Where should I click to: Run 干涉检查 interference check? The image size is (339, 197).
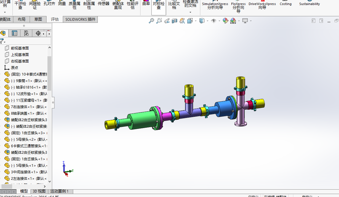20,5
